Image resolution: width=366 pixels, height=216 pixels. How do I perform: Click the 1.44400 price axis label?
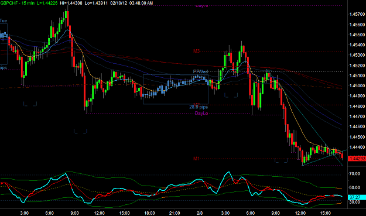pos(357,147)
